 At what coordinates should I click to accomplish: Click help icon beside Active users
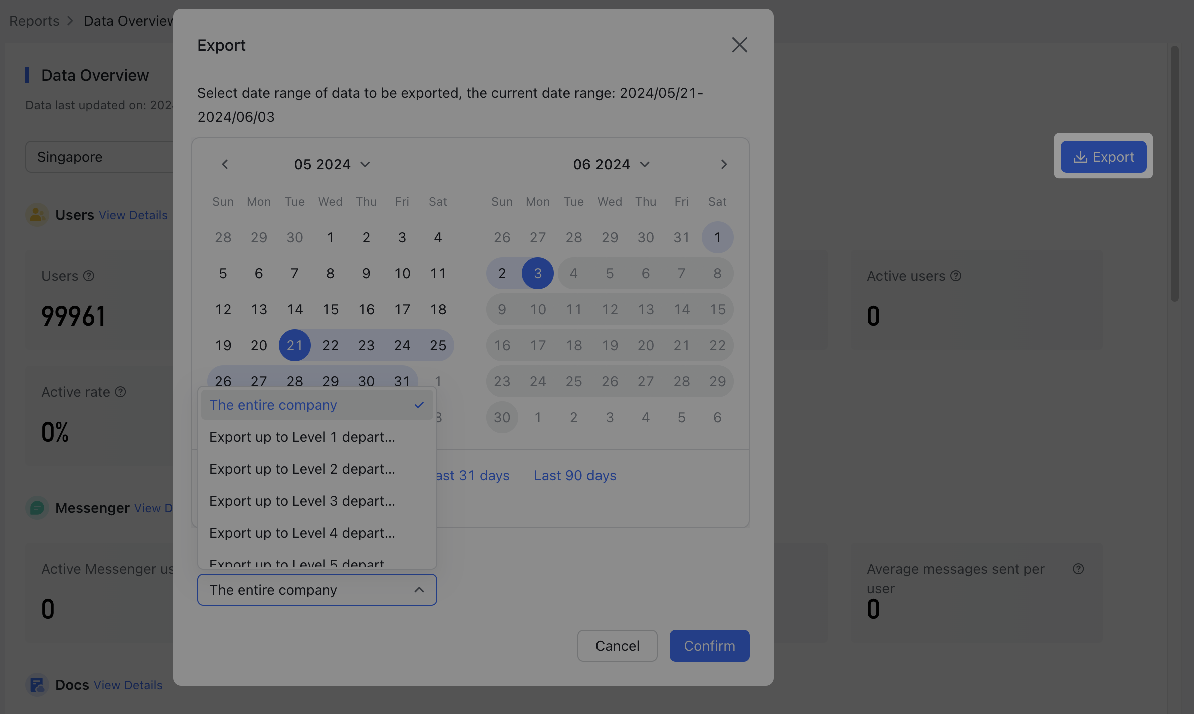click(x=956, y=276)
